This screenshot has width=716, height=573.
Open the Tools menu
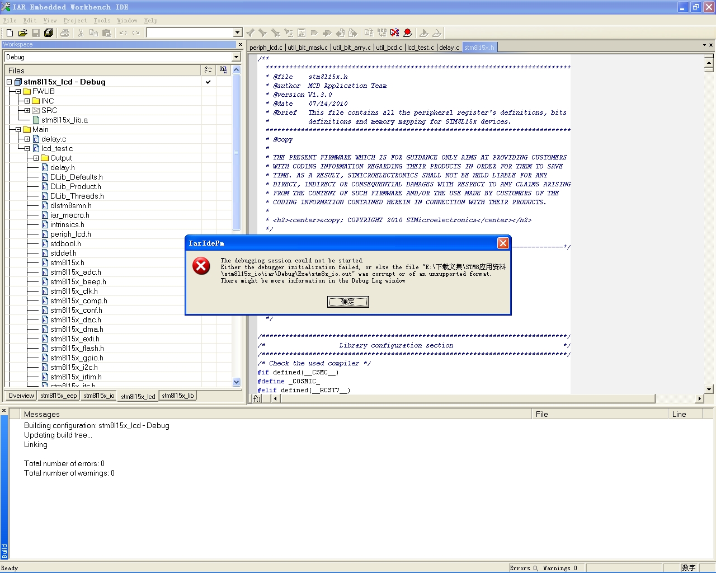tap(102, 21)
